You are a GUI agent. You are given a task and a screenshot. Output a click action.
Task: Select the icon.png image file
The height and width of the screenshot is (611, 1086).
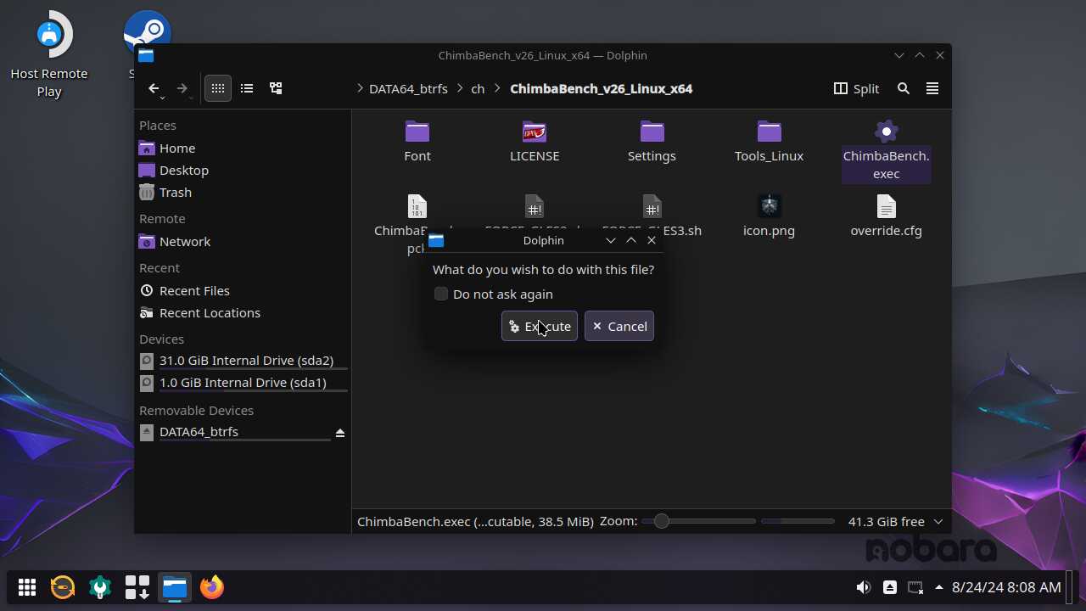tap(769, 216)
